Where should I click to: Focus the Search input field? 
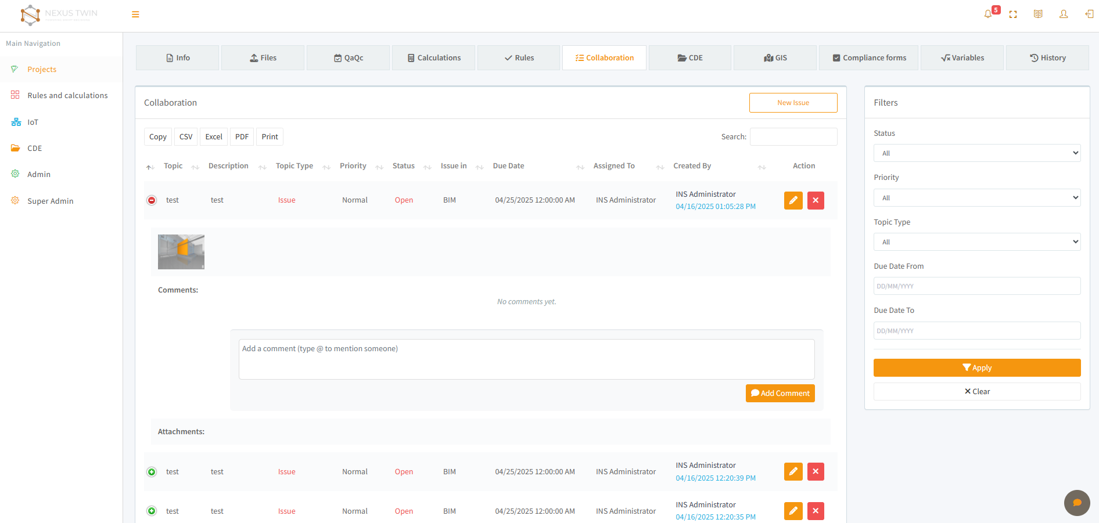pyautogui.click(x=793, y=137)
